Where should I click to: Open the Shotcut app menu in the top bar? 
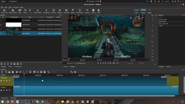pyautogui.click(x=13, y=1)
